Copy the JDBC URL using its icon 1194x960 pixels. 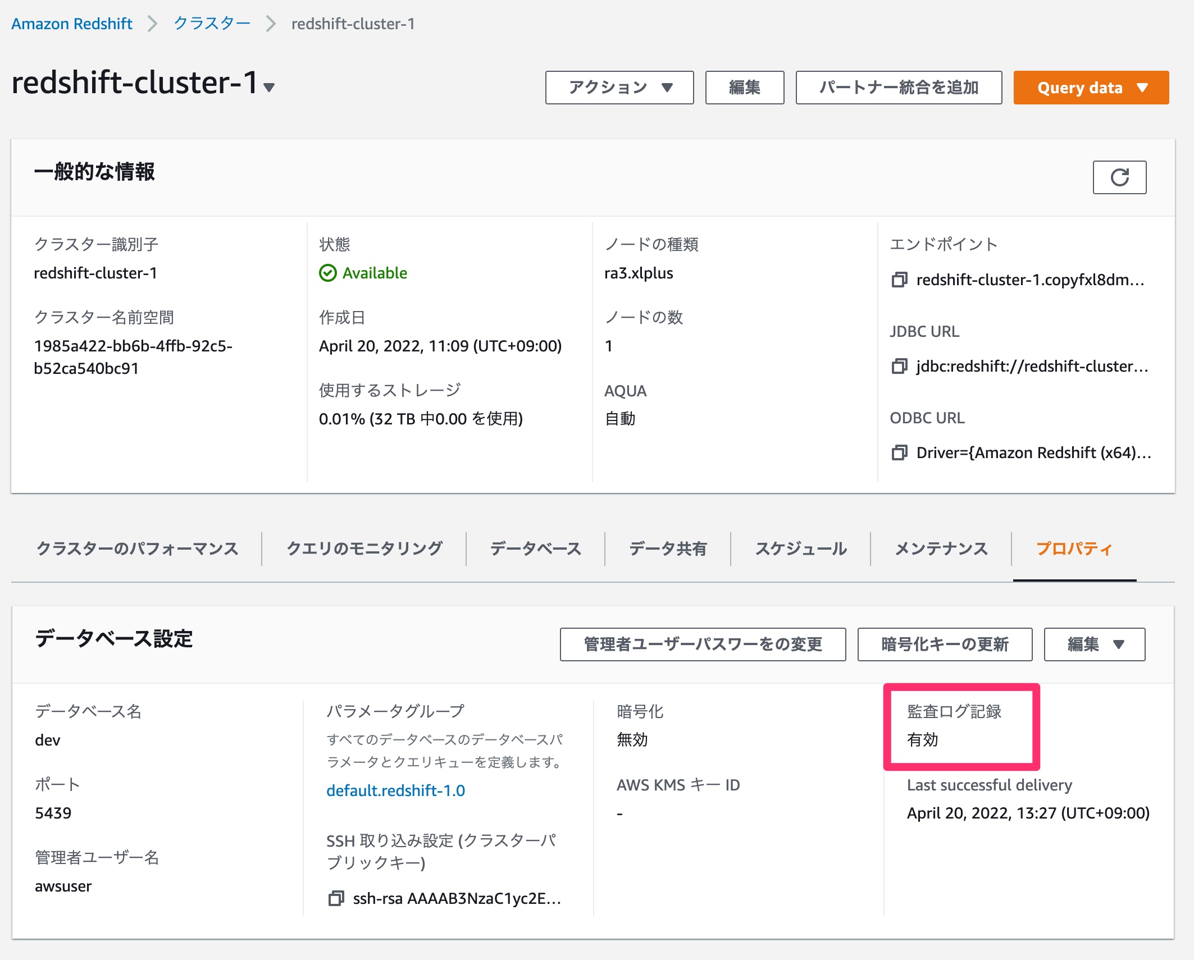pos(899,366)
